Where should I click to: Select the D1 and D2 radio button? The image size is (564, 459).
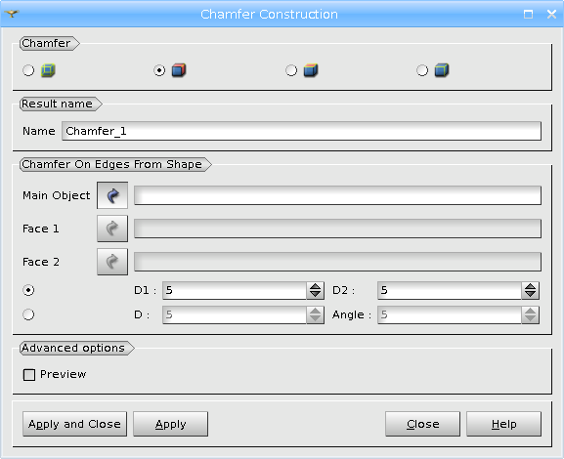[x=28, y=290]
